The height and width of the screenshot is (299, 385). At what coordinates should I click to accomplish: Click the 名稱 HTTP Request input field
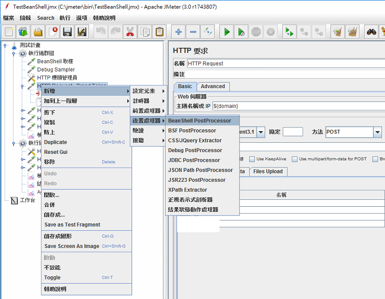click(286, 64)
